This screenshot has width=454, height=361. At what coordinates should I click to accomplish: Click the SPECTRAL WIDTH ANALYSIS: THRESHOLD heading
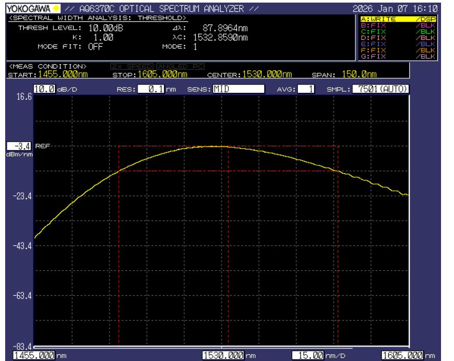(98, 18)
